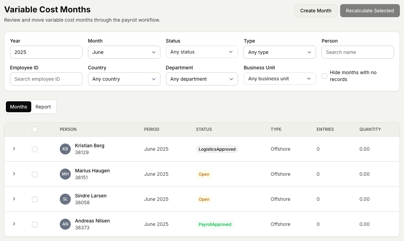Expand Sindre Larsen's row chevron
The height and width of the screenshot is (241, 404).
(x=14, y=199)
